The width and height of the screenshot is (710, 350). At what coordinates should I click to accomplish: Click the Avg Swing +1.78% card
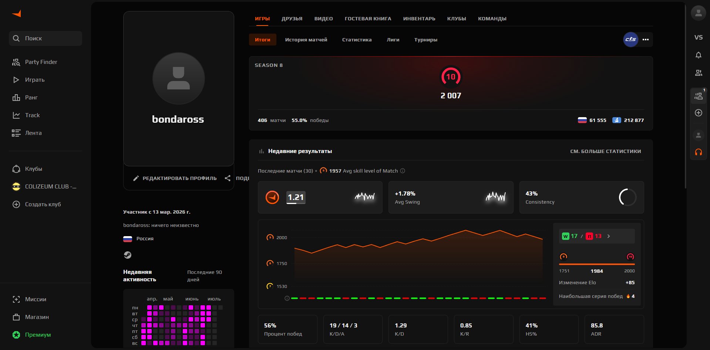451,197
